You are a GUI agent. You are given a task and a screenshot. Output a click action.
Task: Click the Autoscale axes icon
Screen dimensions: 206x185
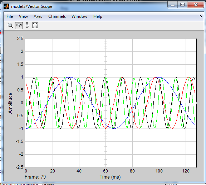35,25
